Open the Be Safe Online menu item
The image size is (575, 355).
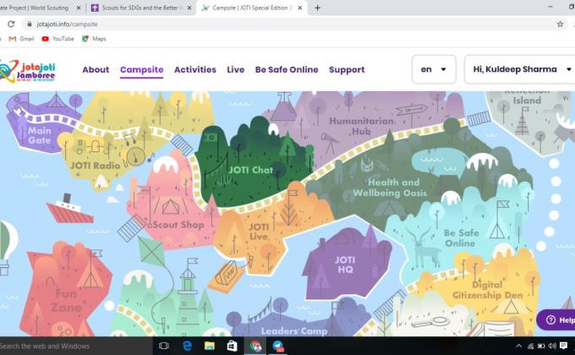(x=287, y=69)
